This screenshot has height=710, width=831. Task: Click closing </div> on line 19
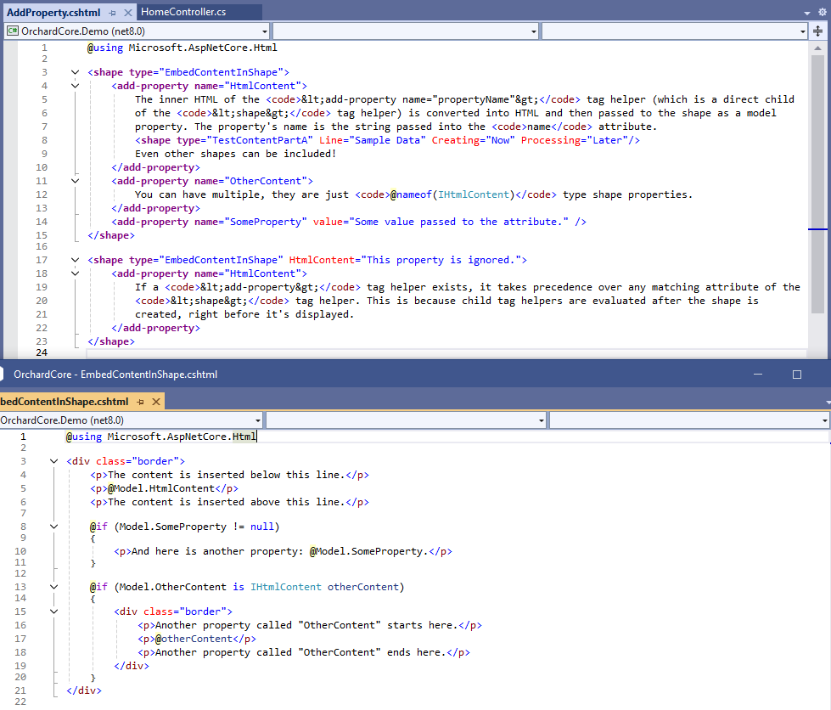tap(132, 666)
